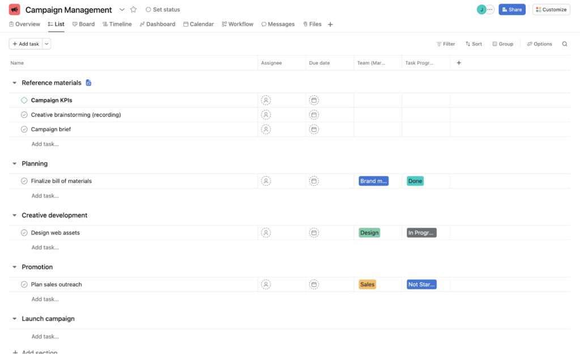
Task: Mark Creative brainstorming (recording) complete
Action: (24, 114)
